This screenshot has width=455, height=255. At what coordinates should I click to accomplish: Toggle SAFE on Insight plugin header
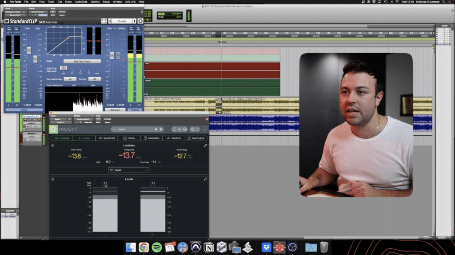[98, 122]
